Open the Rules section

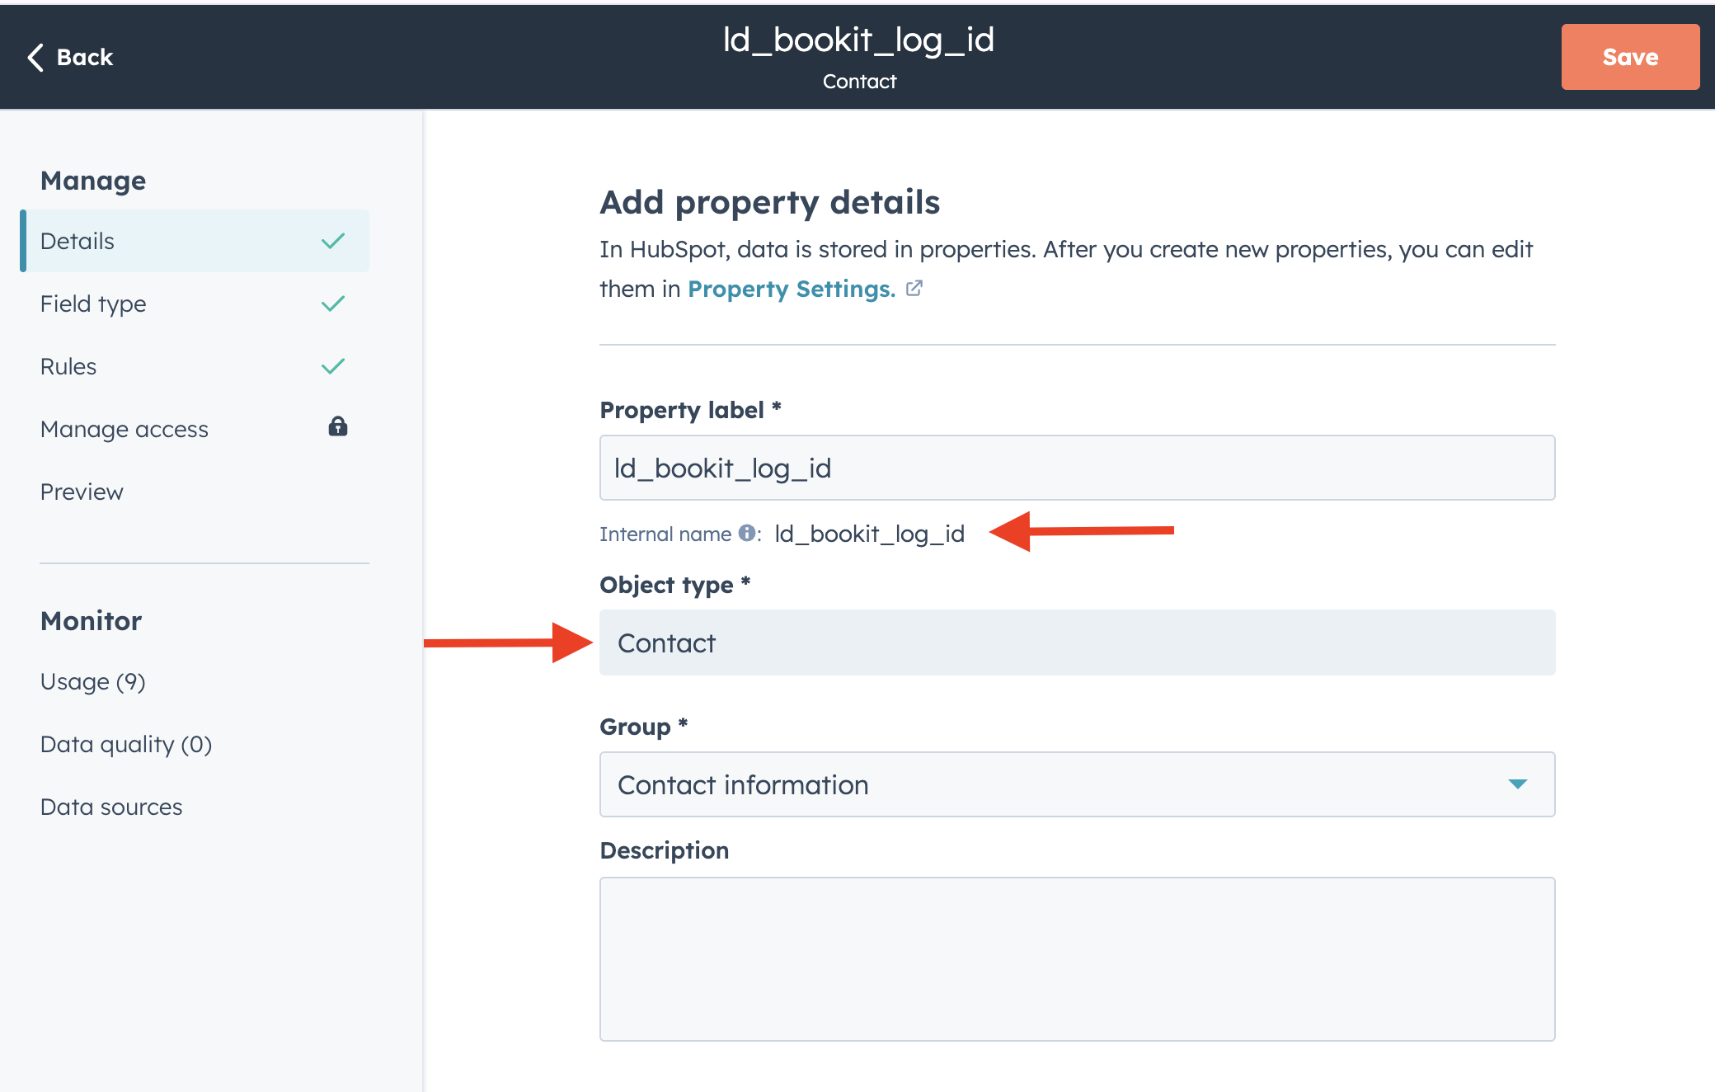[68, 365]
